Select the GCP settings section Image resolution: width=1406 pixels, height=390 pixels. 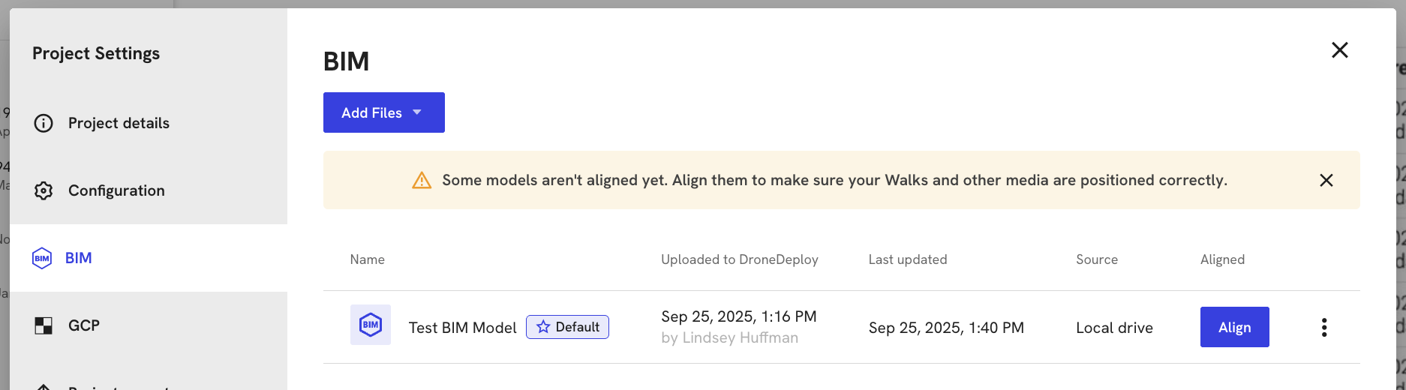pos(84,325)
